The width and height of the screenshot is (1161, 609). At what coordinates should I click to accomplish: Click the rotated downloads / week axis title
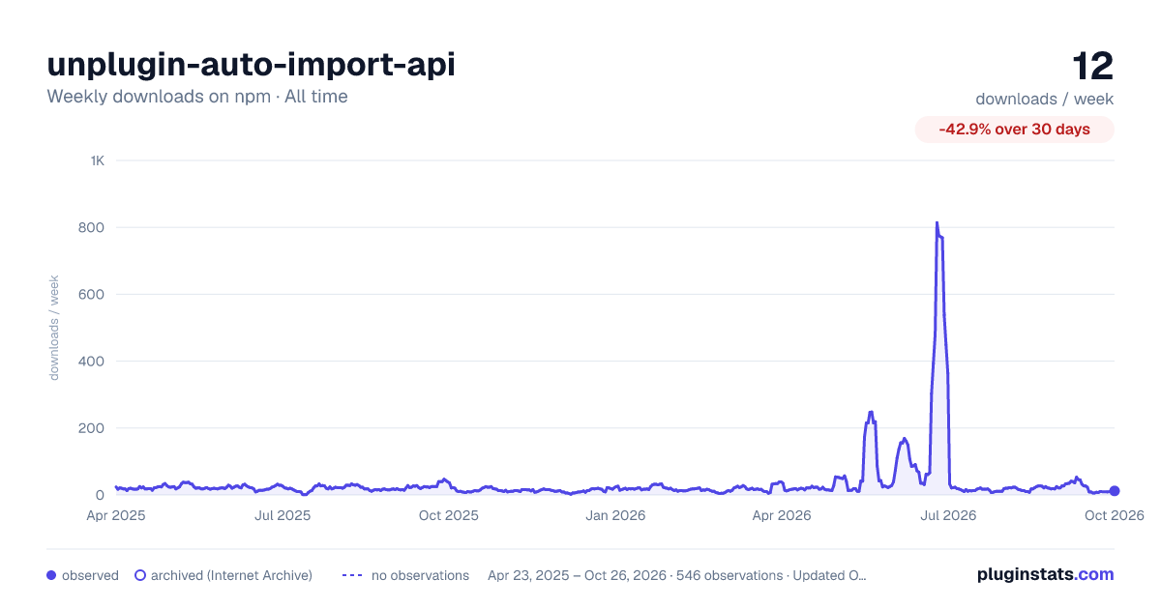(54, 328)
